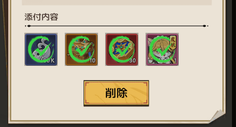The height and width of the screenshot is (127, 236).
Task: Tap the golden treasure chest reward
Action: pos(81,49)
